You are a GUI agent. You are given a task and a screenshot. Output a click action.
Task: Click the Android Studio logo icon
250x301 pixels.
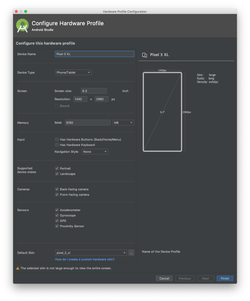[x=23, y=26]
